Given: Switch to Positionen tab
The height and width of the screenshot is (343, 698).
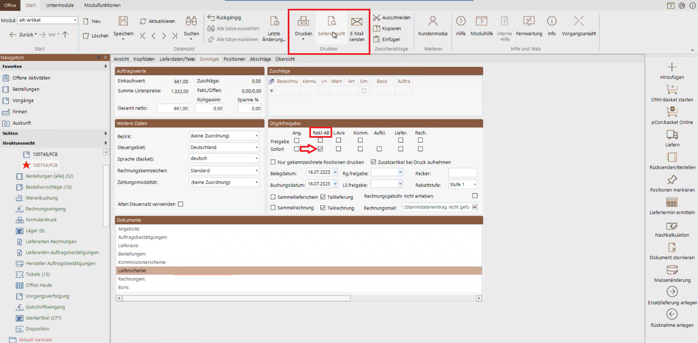Looking at the screenshot, I should [234, 59].
